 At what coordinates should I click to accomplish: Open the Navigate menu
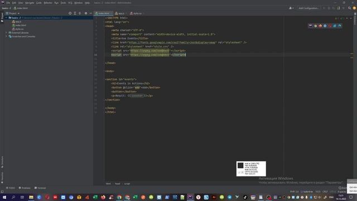pos(30,3)
